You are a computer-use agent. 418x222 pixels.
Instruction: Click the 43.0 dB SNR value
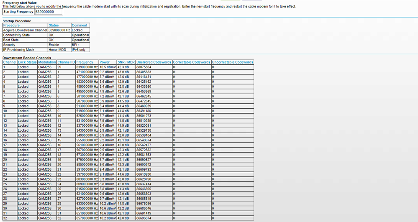point(123,72)
